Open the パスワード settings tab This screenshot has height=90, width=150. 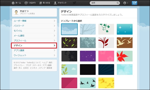(34, 26)
